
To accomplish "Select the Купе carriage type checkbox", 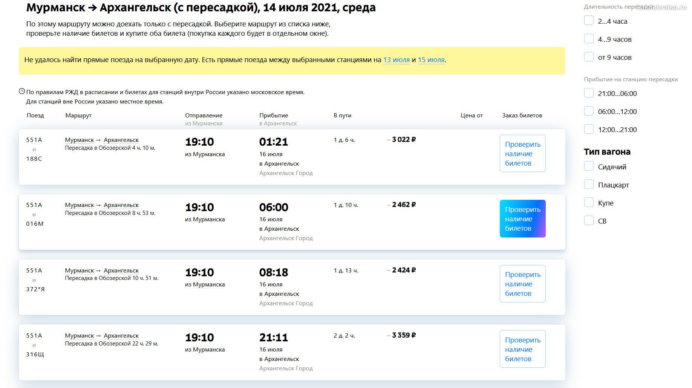I will pyautogui.click(x=589, y=202).
